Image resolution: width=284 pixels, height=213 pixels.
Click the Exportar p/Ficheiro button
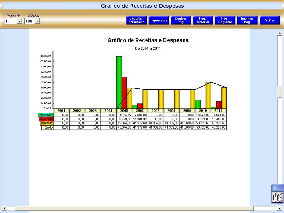click(137, 20)
